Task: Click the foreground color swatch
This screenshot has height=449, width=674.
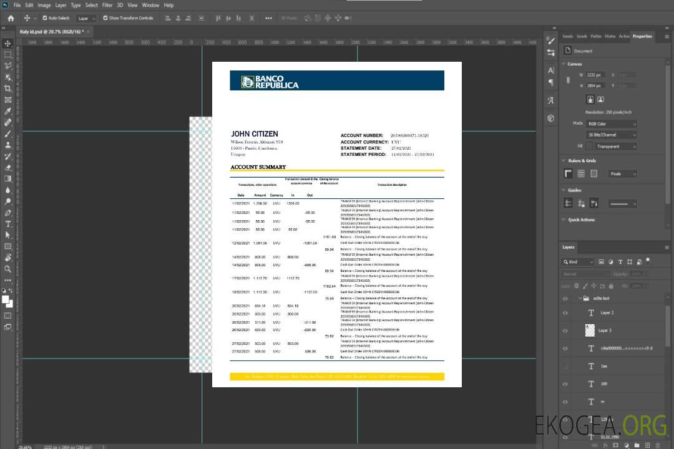Action: click(6, 299)
